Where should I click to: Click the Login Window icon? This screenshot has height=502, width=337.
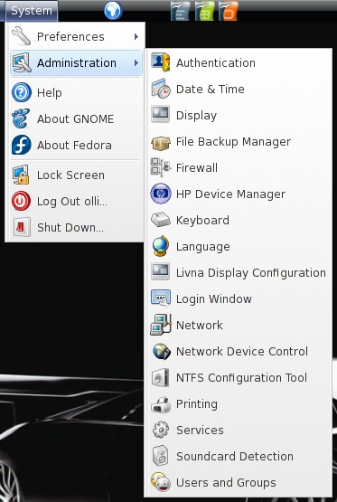point(161,298)
